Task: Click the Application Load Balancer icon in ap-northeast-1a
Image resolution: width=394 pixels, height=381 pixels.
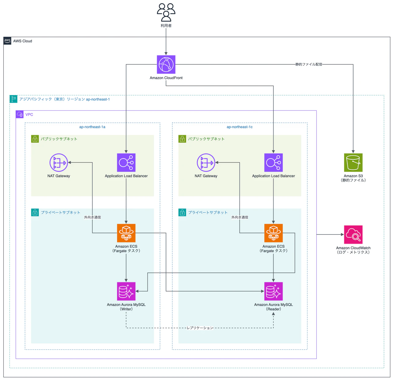Action: [126, 162]
